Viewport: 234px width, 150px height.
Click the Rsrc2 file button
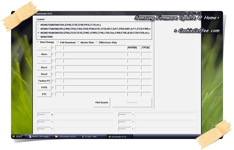tap(44, 74)
